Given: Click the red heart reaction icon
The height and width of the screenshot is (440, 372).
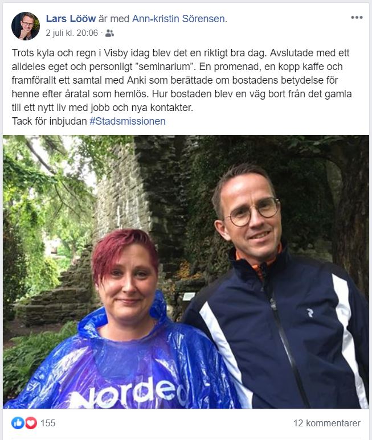Looking at the screenshot, I should tap(31, 423).
